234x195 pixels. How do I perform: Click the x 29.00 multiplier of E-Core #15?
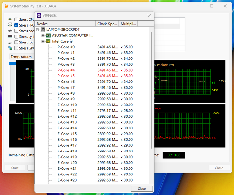point(127,134)
